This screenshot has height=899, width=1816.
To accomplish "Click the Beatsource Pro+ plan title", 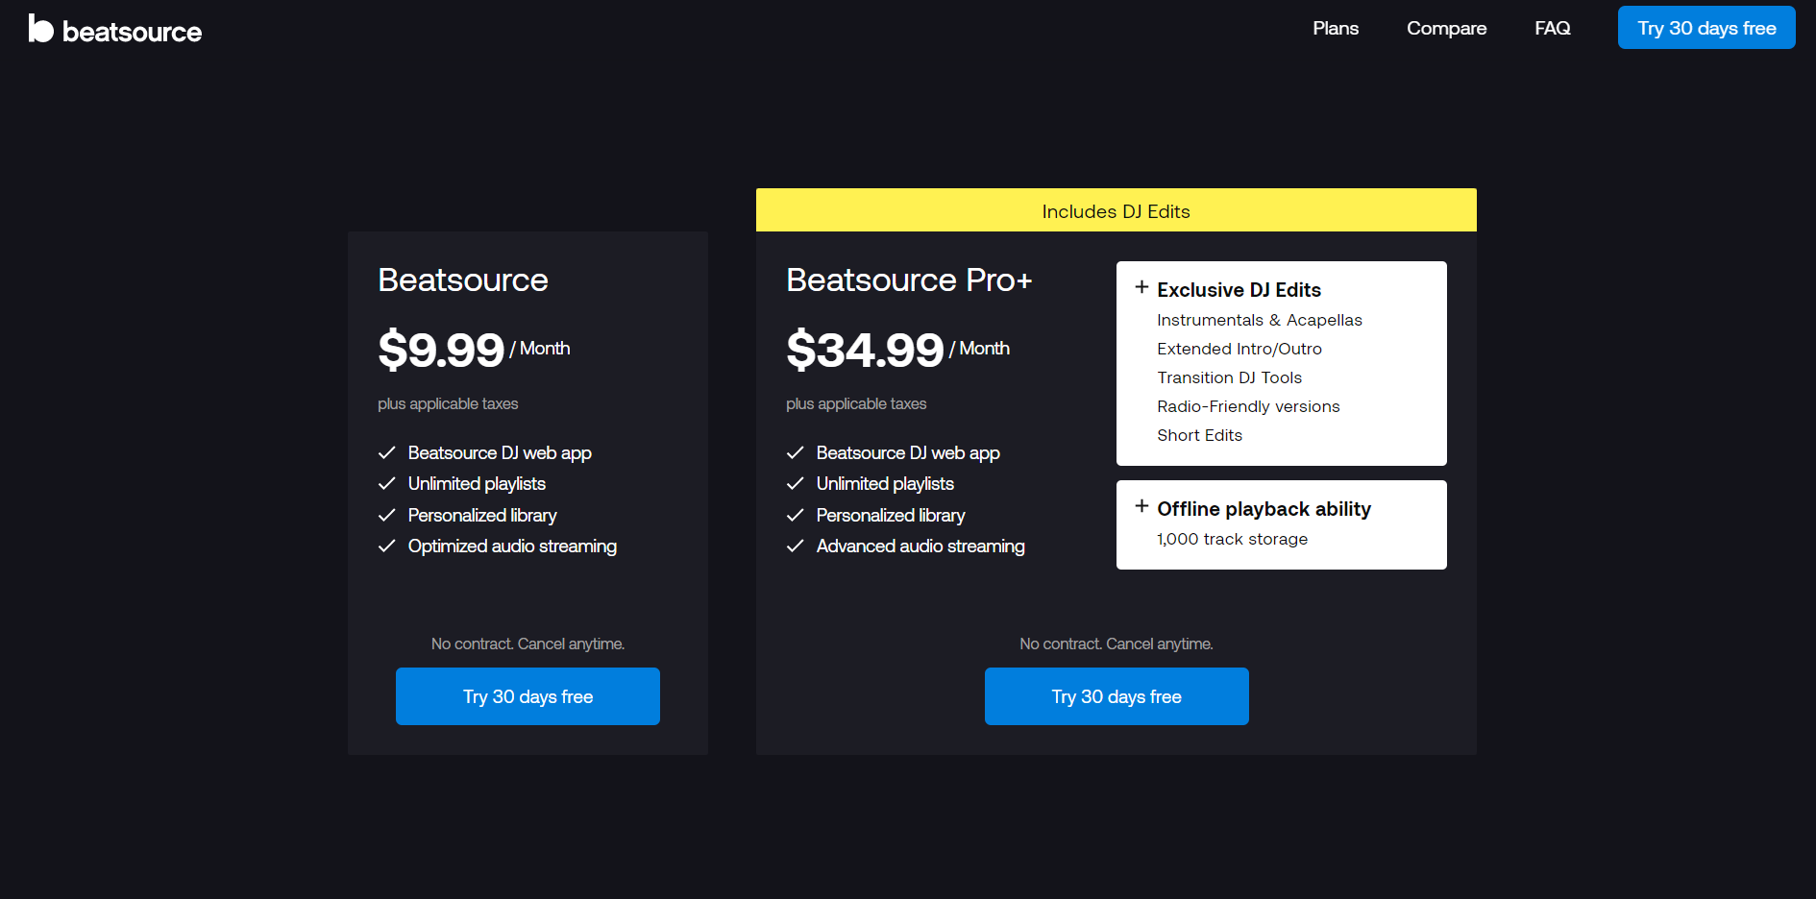I will [x=908, y=279].
